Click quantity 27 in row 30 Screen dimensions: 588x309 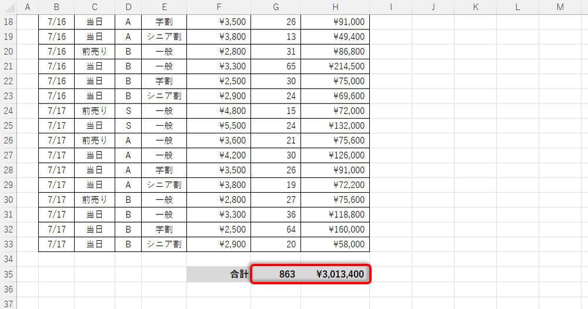276,200
